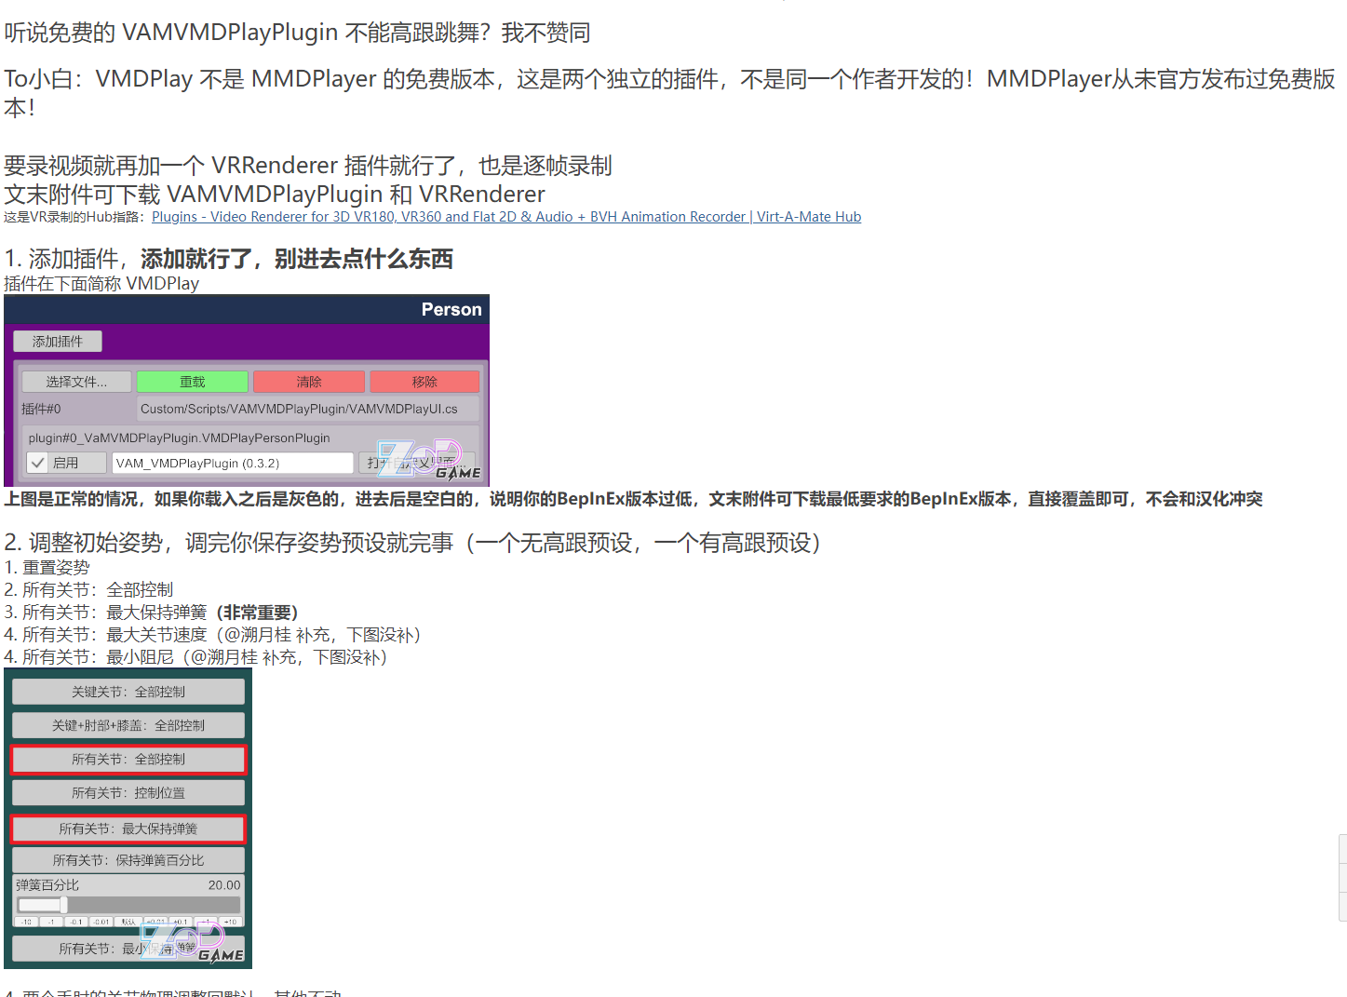Click the 所有关节：控制位置 button
This screenshot has height=997, width=1347.
(128, 793)
